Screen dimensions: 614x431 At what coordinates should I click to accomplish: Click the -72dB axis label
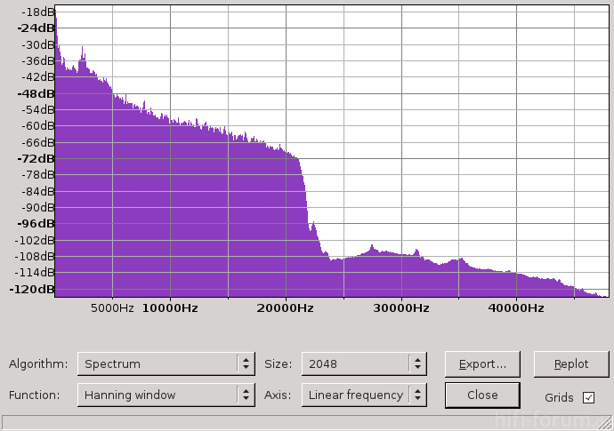(x=36, y=159)
